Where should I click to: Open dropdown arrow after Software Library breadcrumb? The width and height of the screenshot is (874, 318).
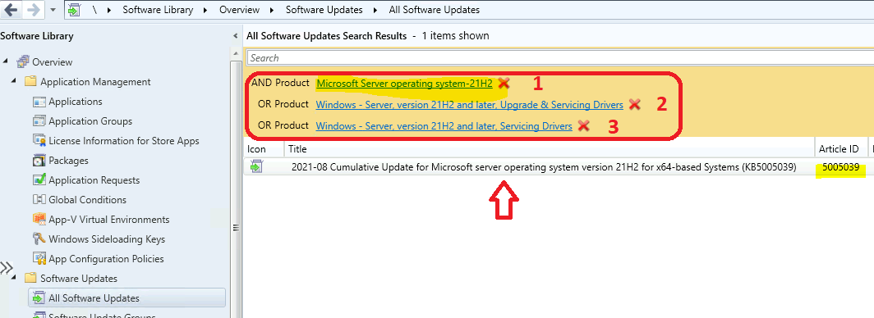pyautogui.click(x=206, y=10)
